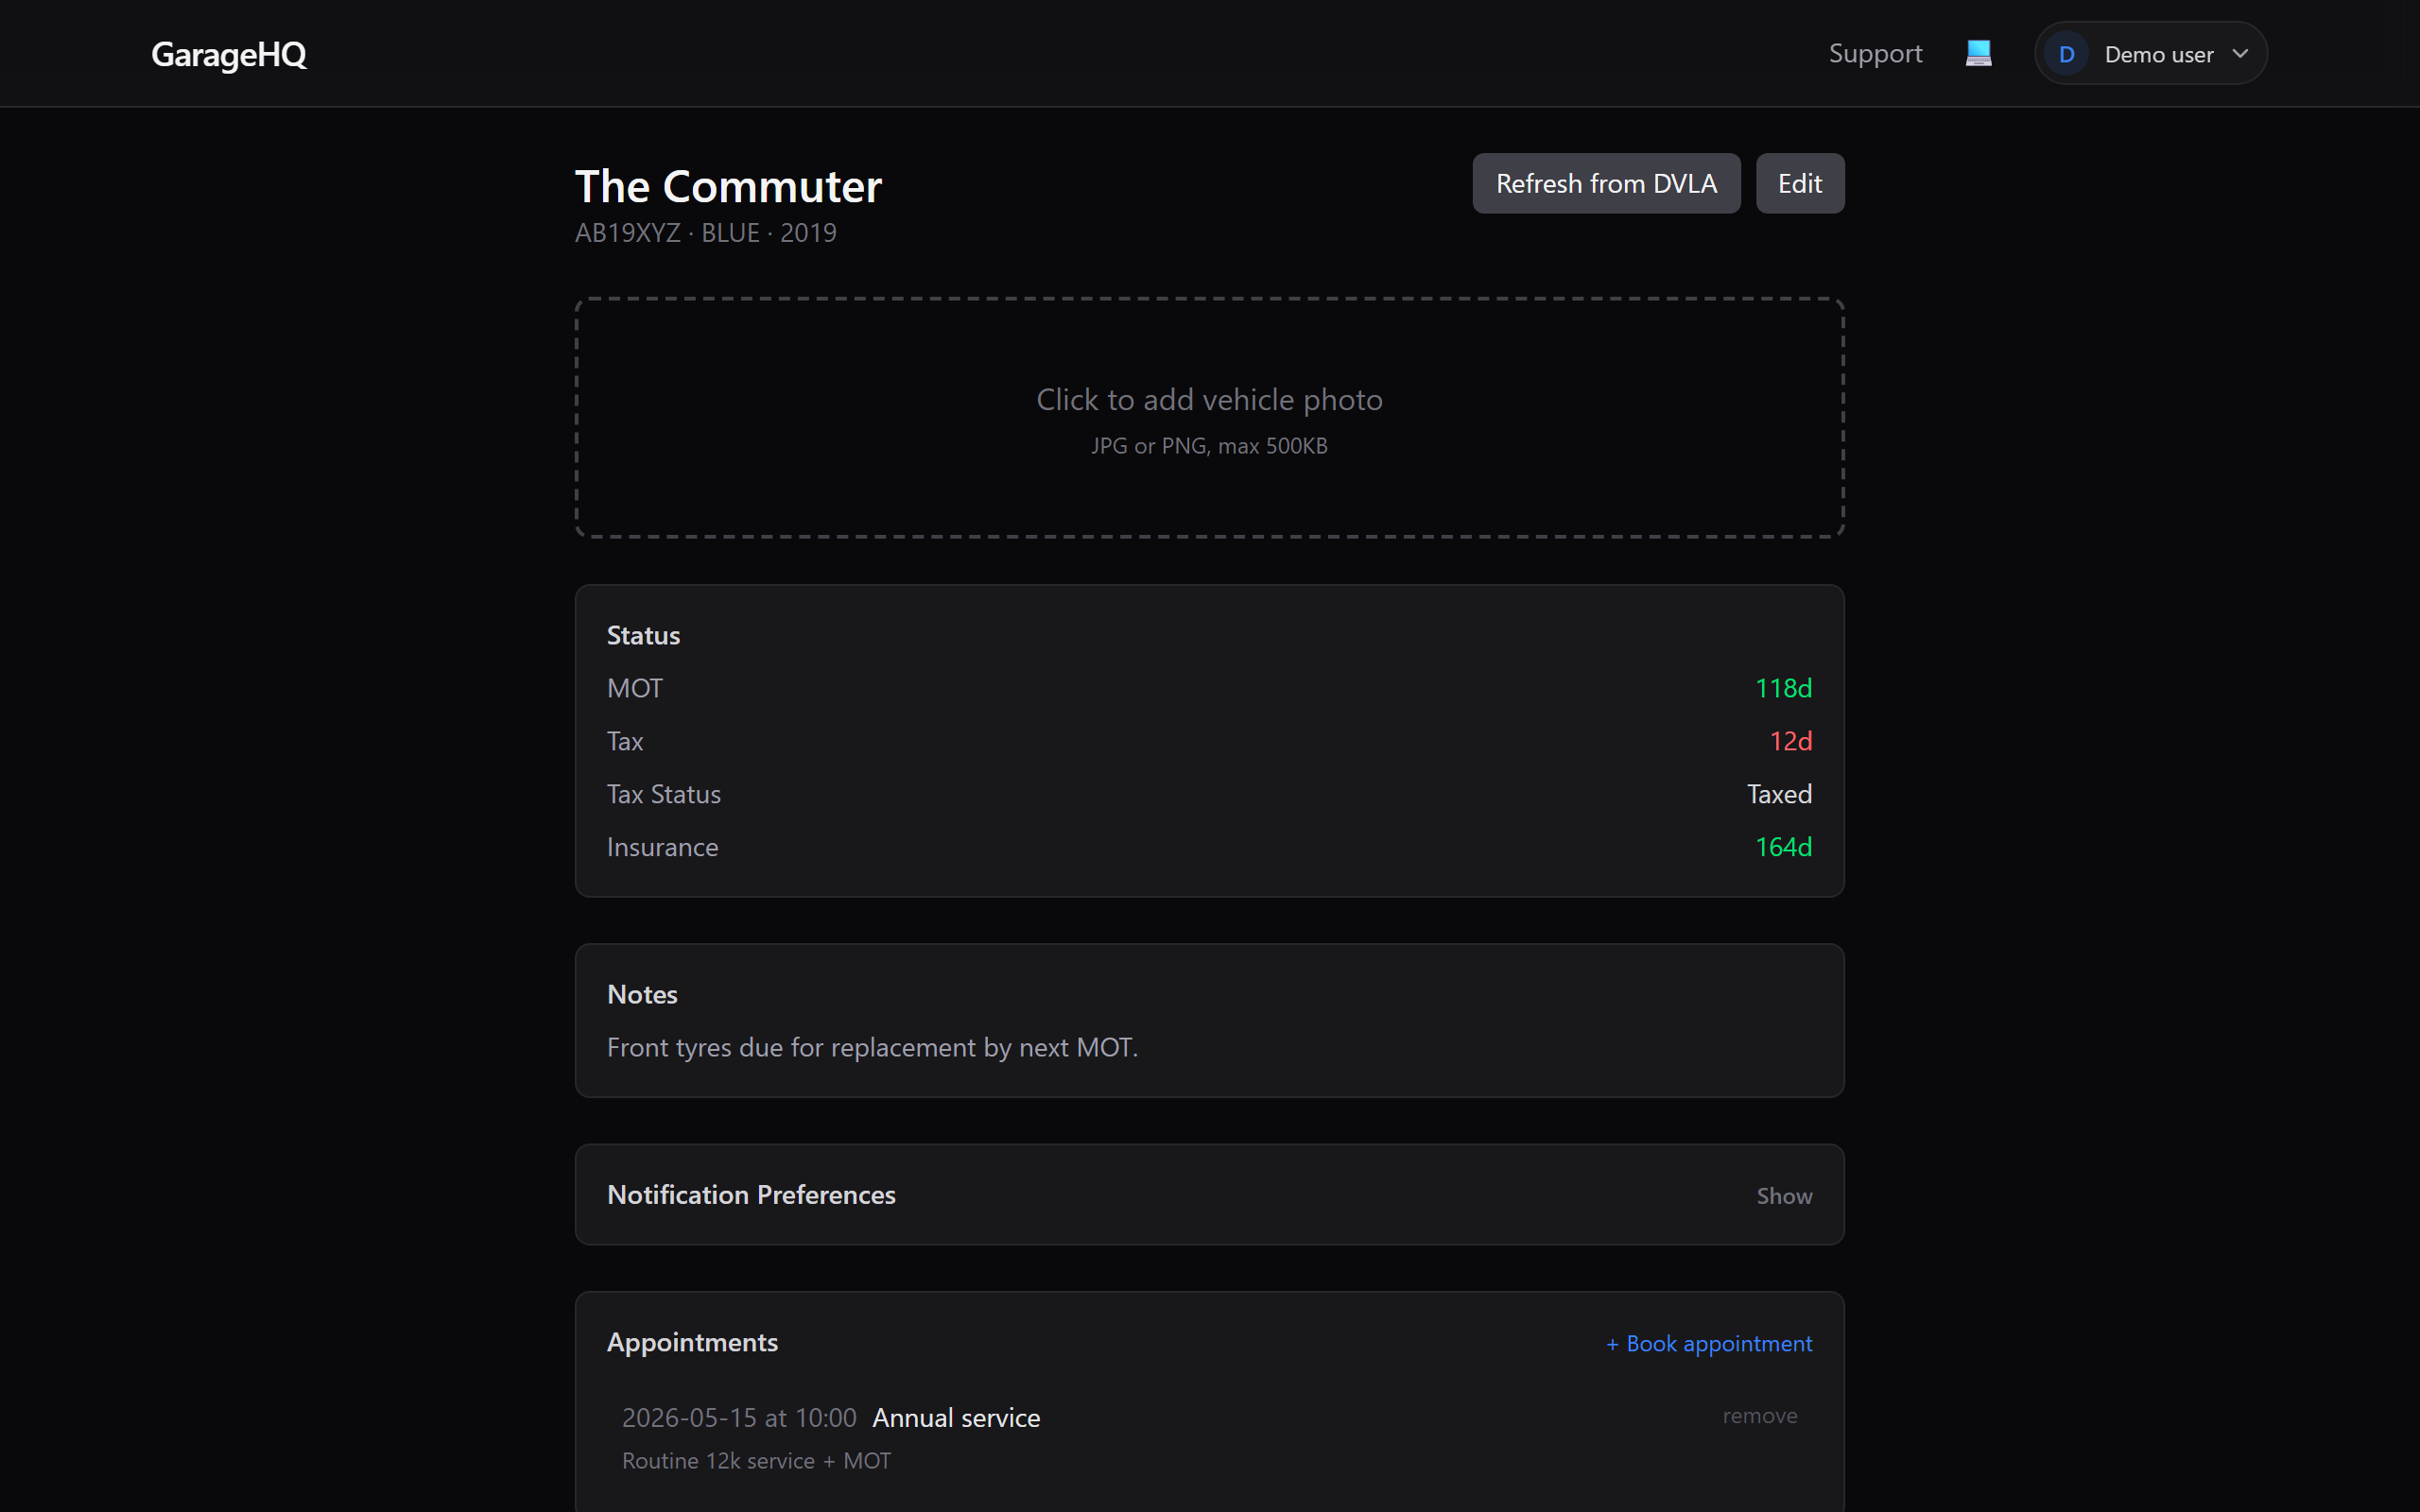
Task: Click the GarageHQ logo
Action: click(228, 54)
